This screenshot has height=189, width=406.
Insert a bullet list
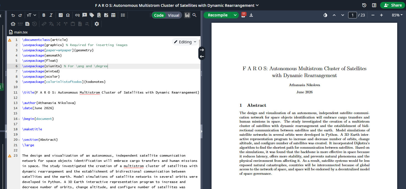(123, 15)
